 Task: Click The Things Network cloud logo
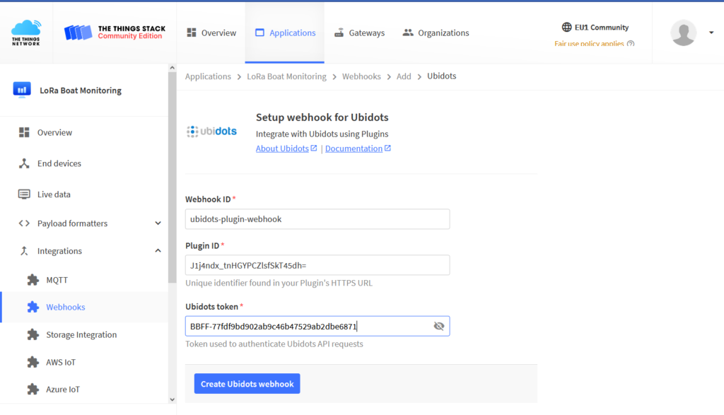(26, 31)
